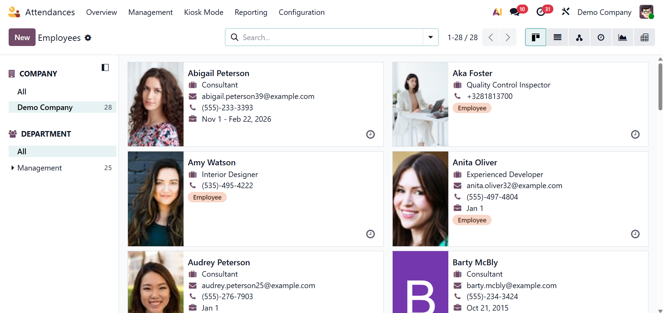Open the search options dropdown arrow

tap(430, 37)
